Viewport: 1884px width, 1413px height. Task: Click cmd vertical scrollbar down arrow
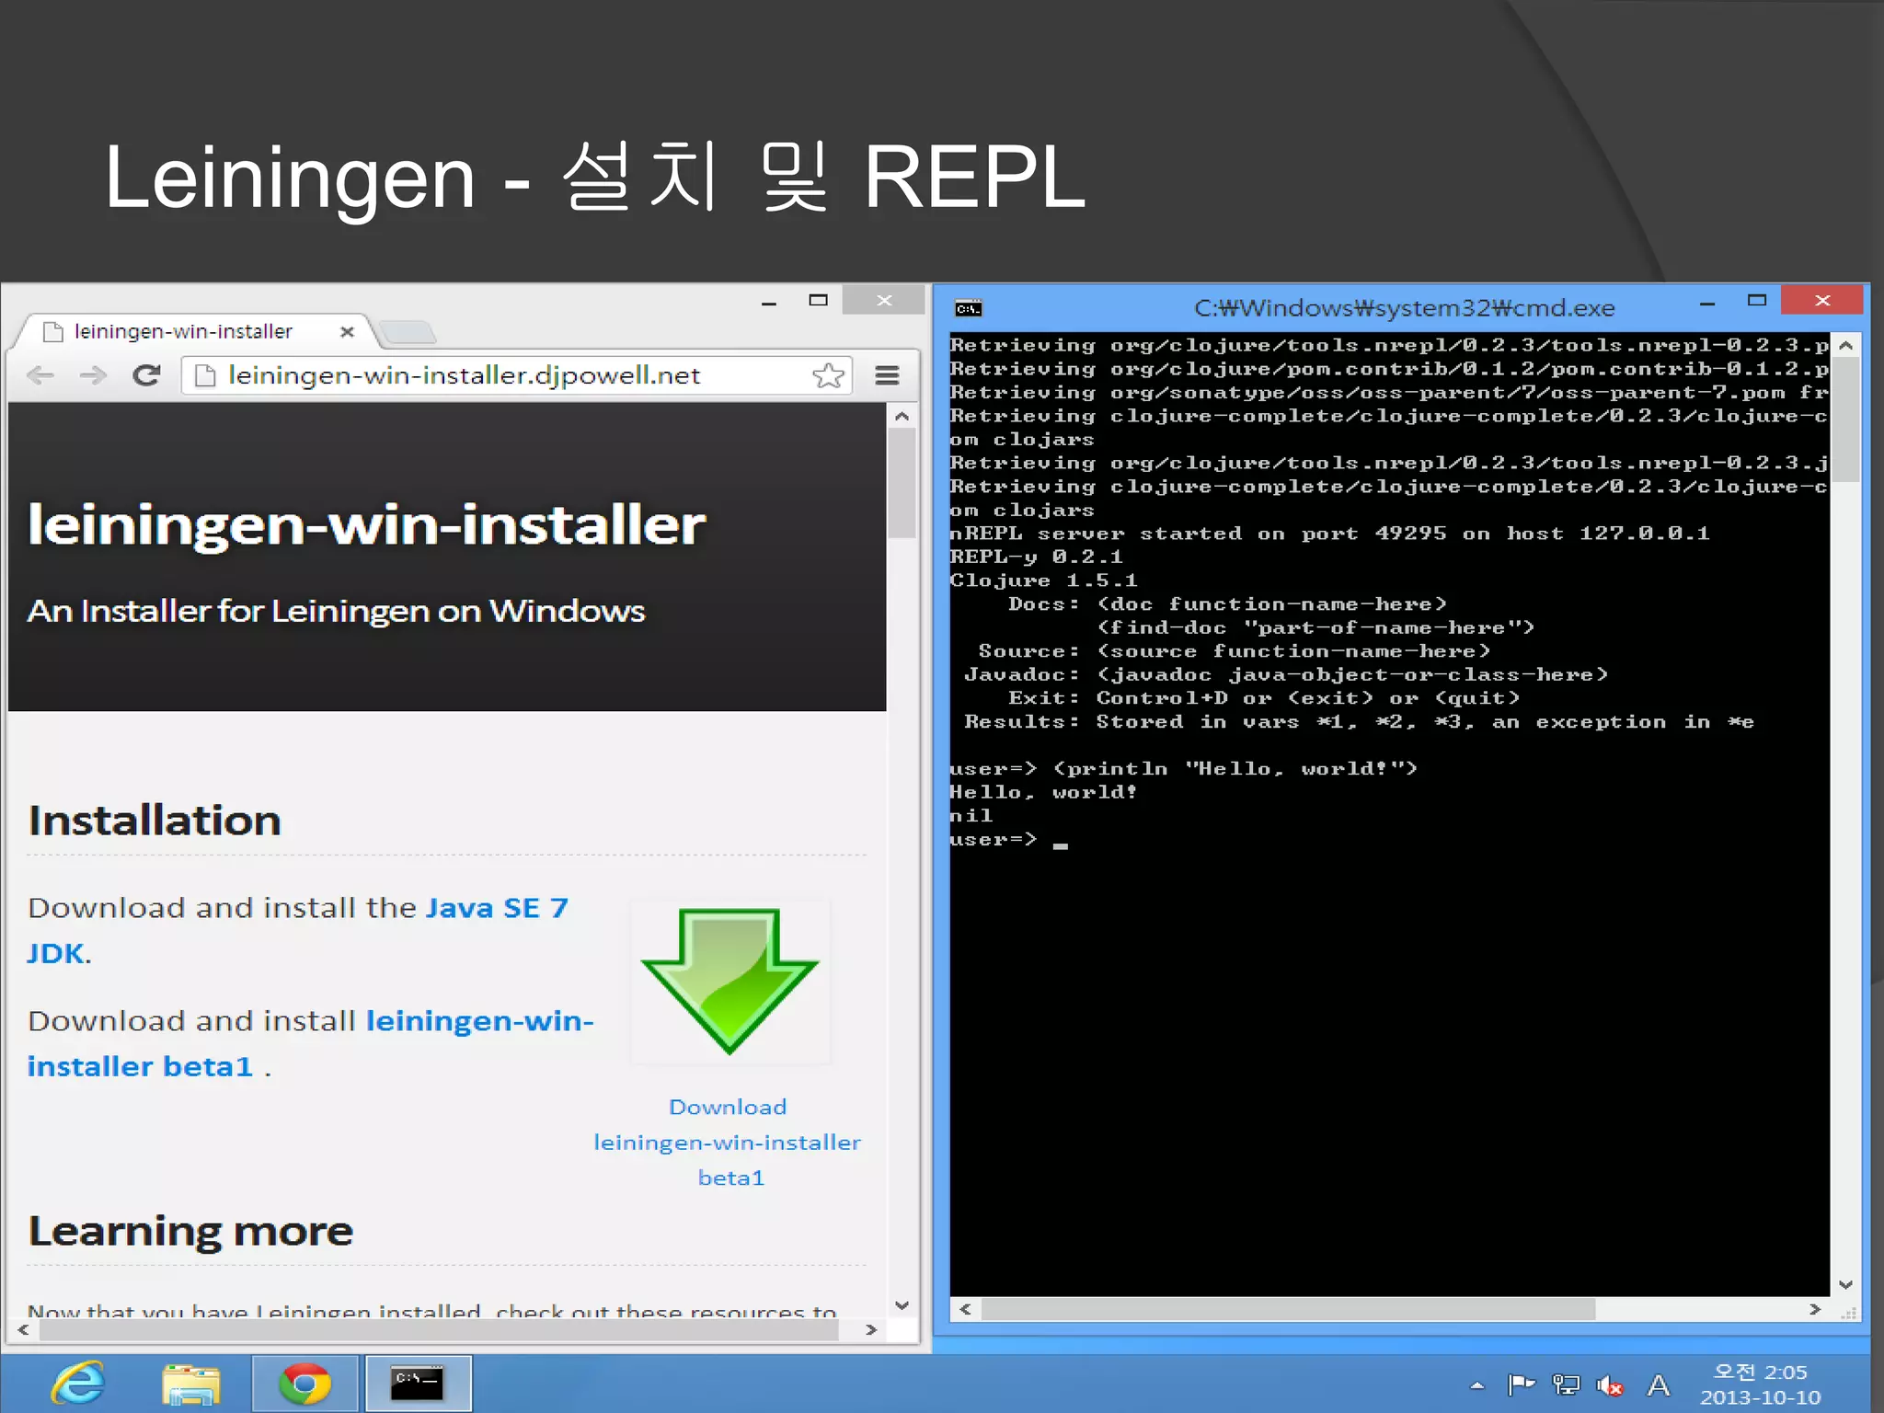coord(1845,1284)
